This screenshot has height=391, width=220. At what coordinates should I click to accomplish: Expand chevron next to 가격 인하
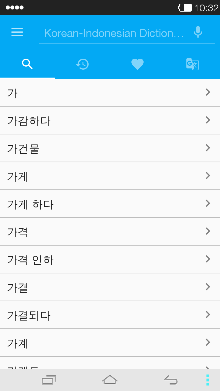pyautogui.click(x=208, y=259)
